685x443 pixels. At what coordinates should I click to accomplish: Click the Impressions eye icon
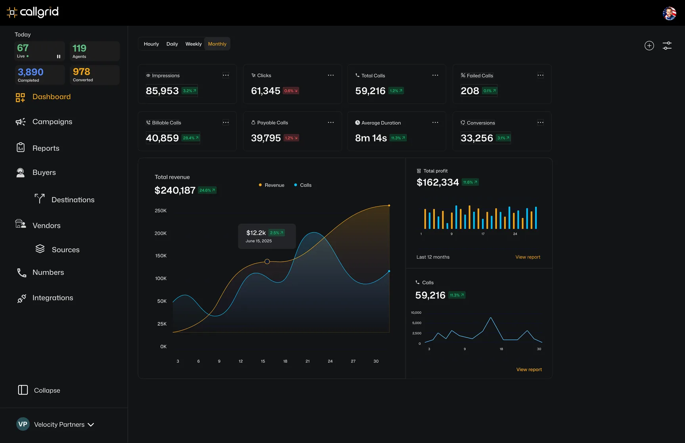[148, 75]
